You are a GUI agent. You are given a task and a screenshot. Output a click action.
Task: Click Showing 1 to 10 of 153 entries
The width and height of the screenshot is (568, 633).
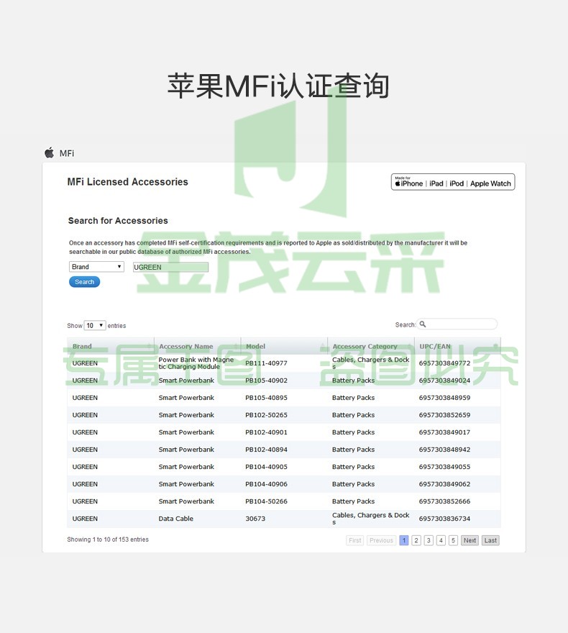tap(108, 539)
